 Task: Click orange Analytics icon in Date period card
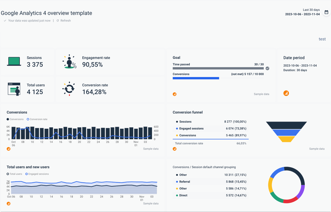286,93
